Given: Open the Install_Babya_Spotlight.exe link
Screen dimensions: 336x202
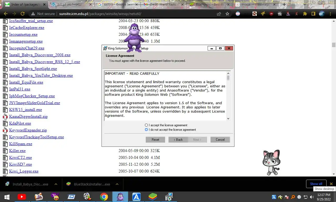Looking at the screenshot, I should (x=33, y=69).
